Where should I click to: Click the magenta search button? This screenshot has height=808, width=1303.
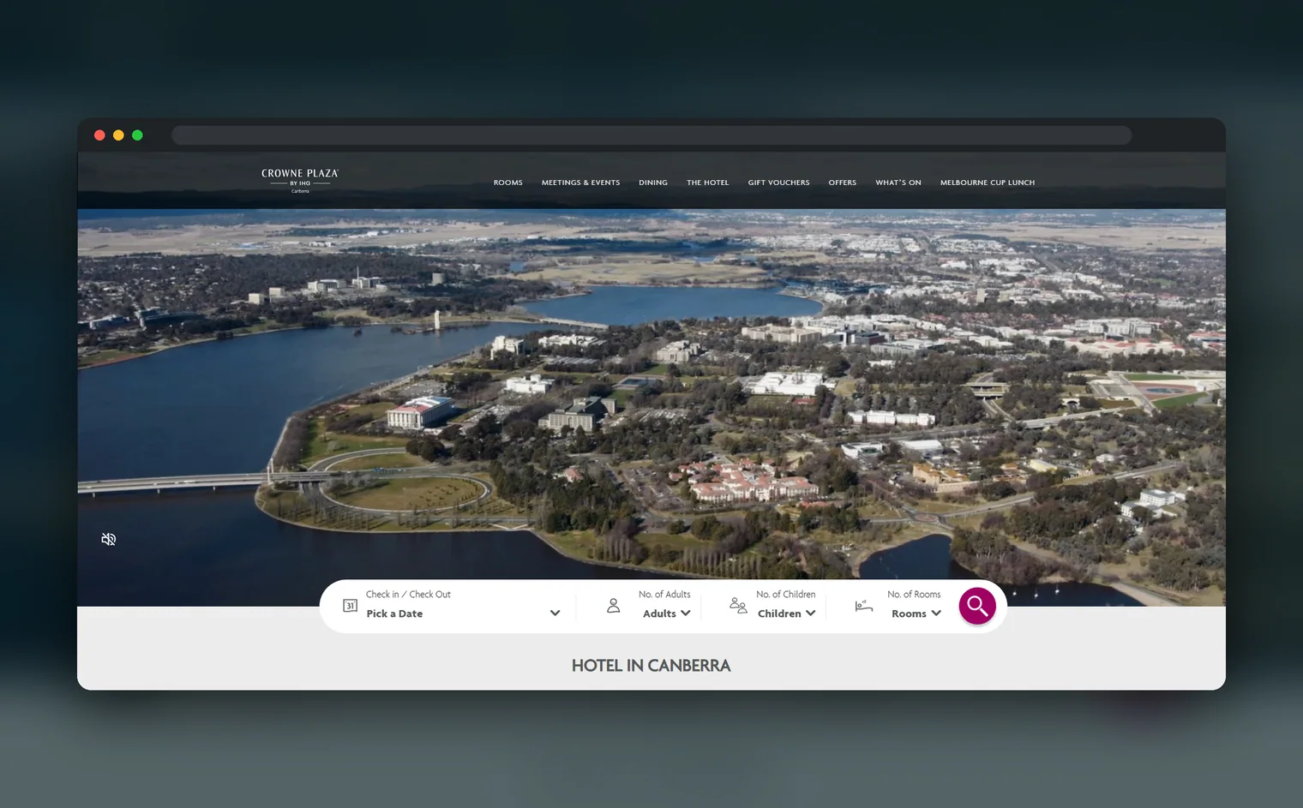(x=977, y=606)
